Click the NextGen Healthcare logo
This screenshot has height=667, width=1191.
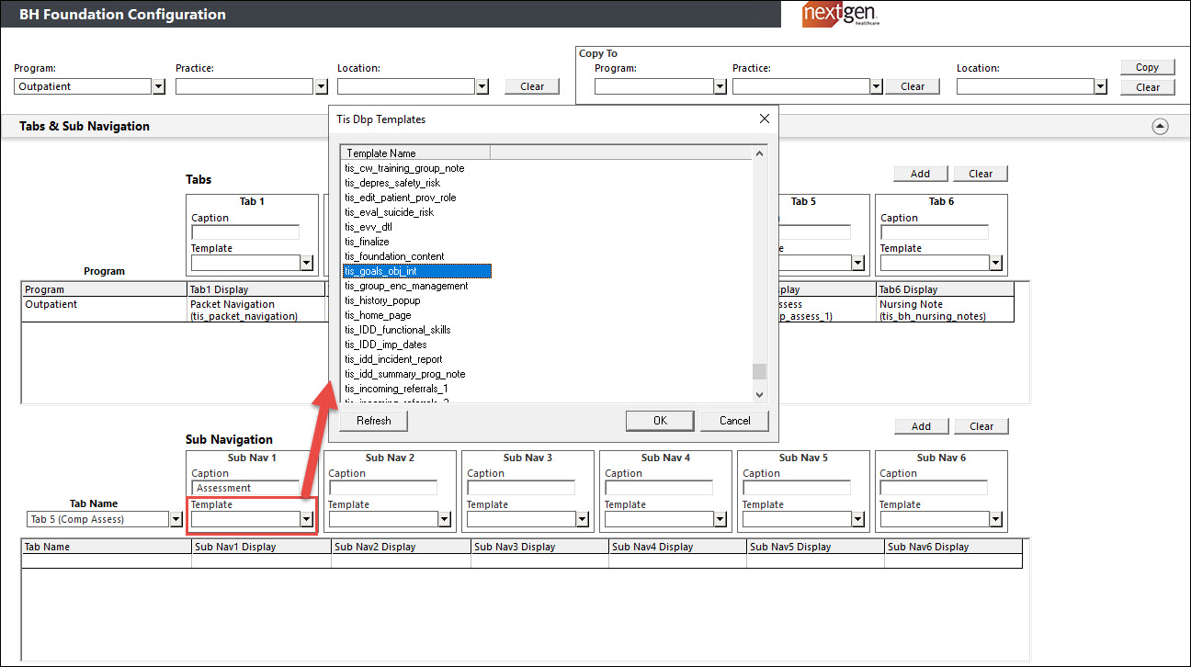point(839,14)
